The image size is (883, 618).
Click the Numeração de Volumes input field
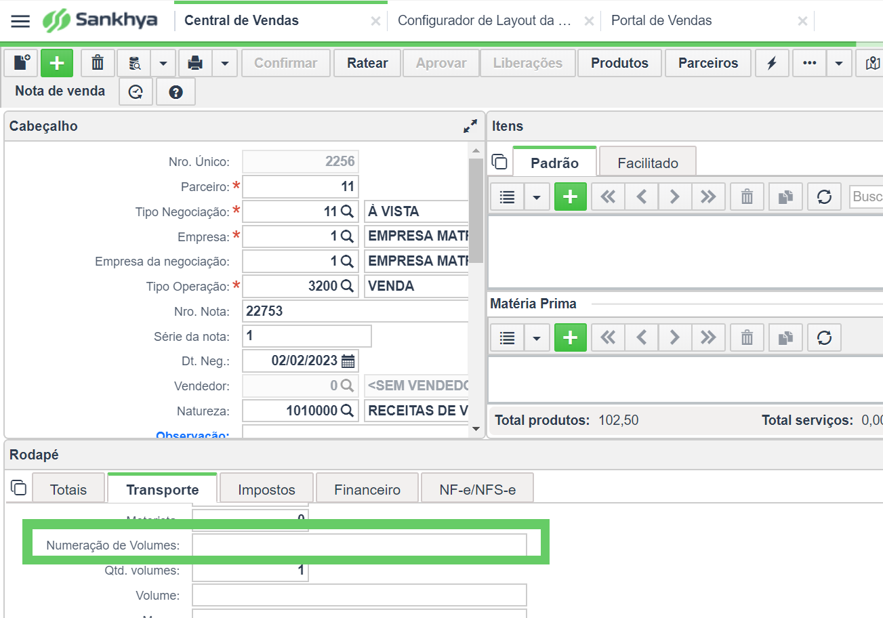[359, 545]
